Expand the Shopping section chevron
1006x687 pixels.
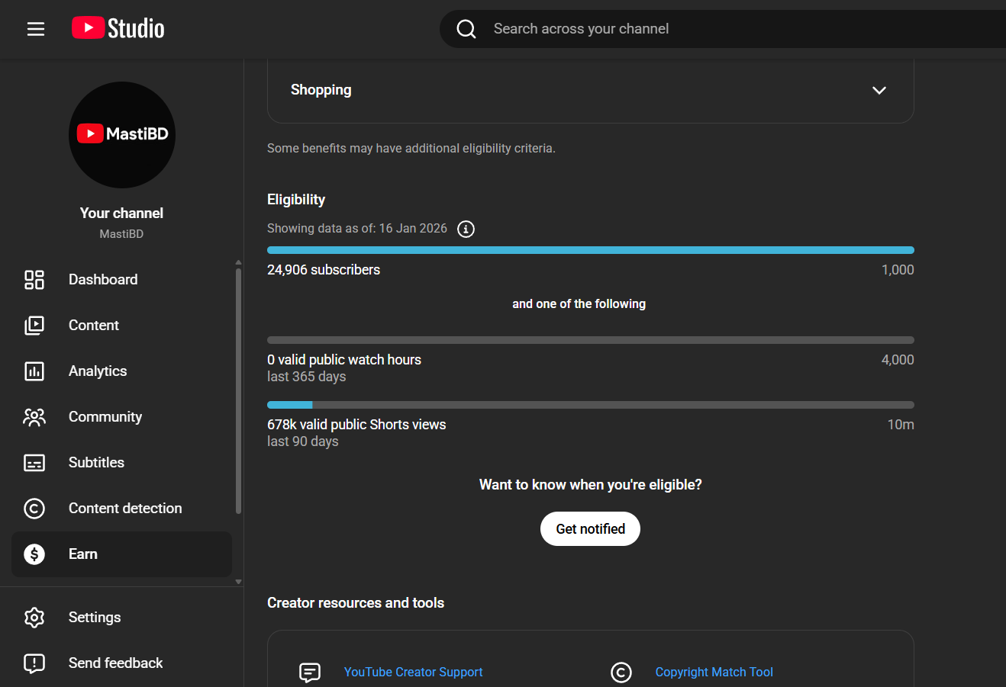879,90
